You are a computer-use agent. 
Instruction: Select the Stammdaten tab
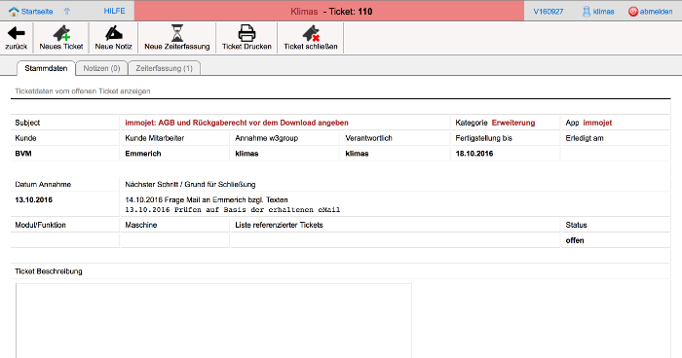pos(46,68)
